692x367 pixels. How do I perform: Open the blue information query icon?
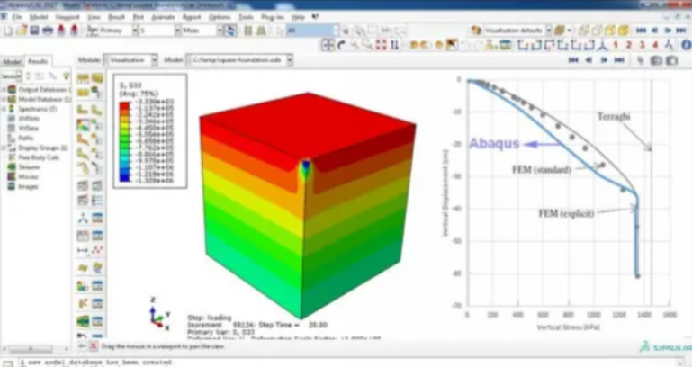click(686, 45)
